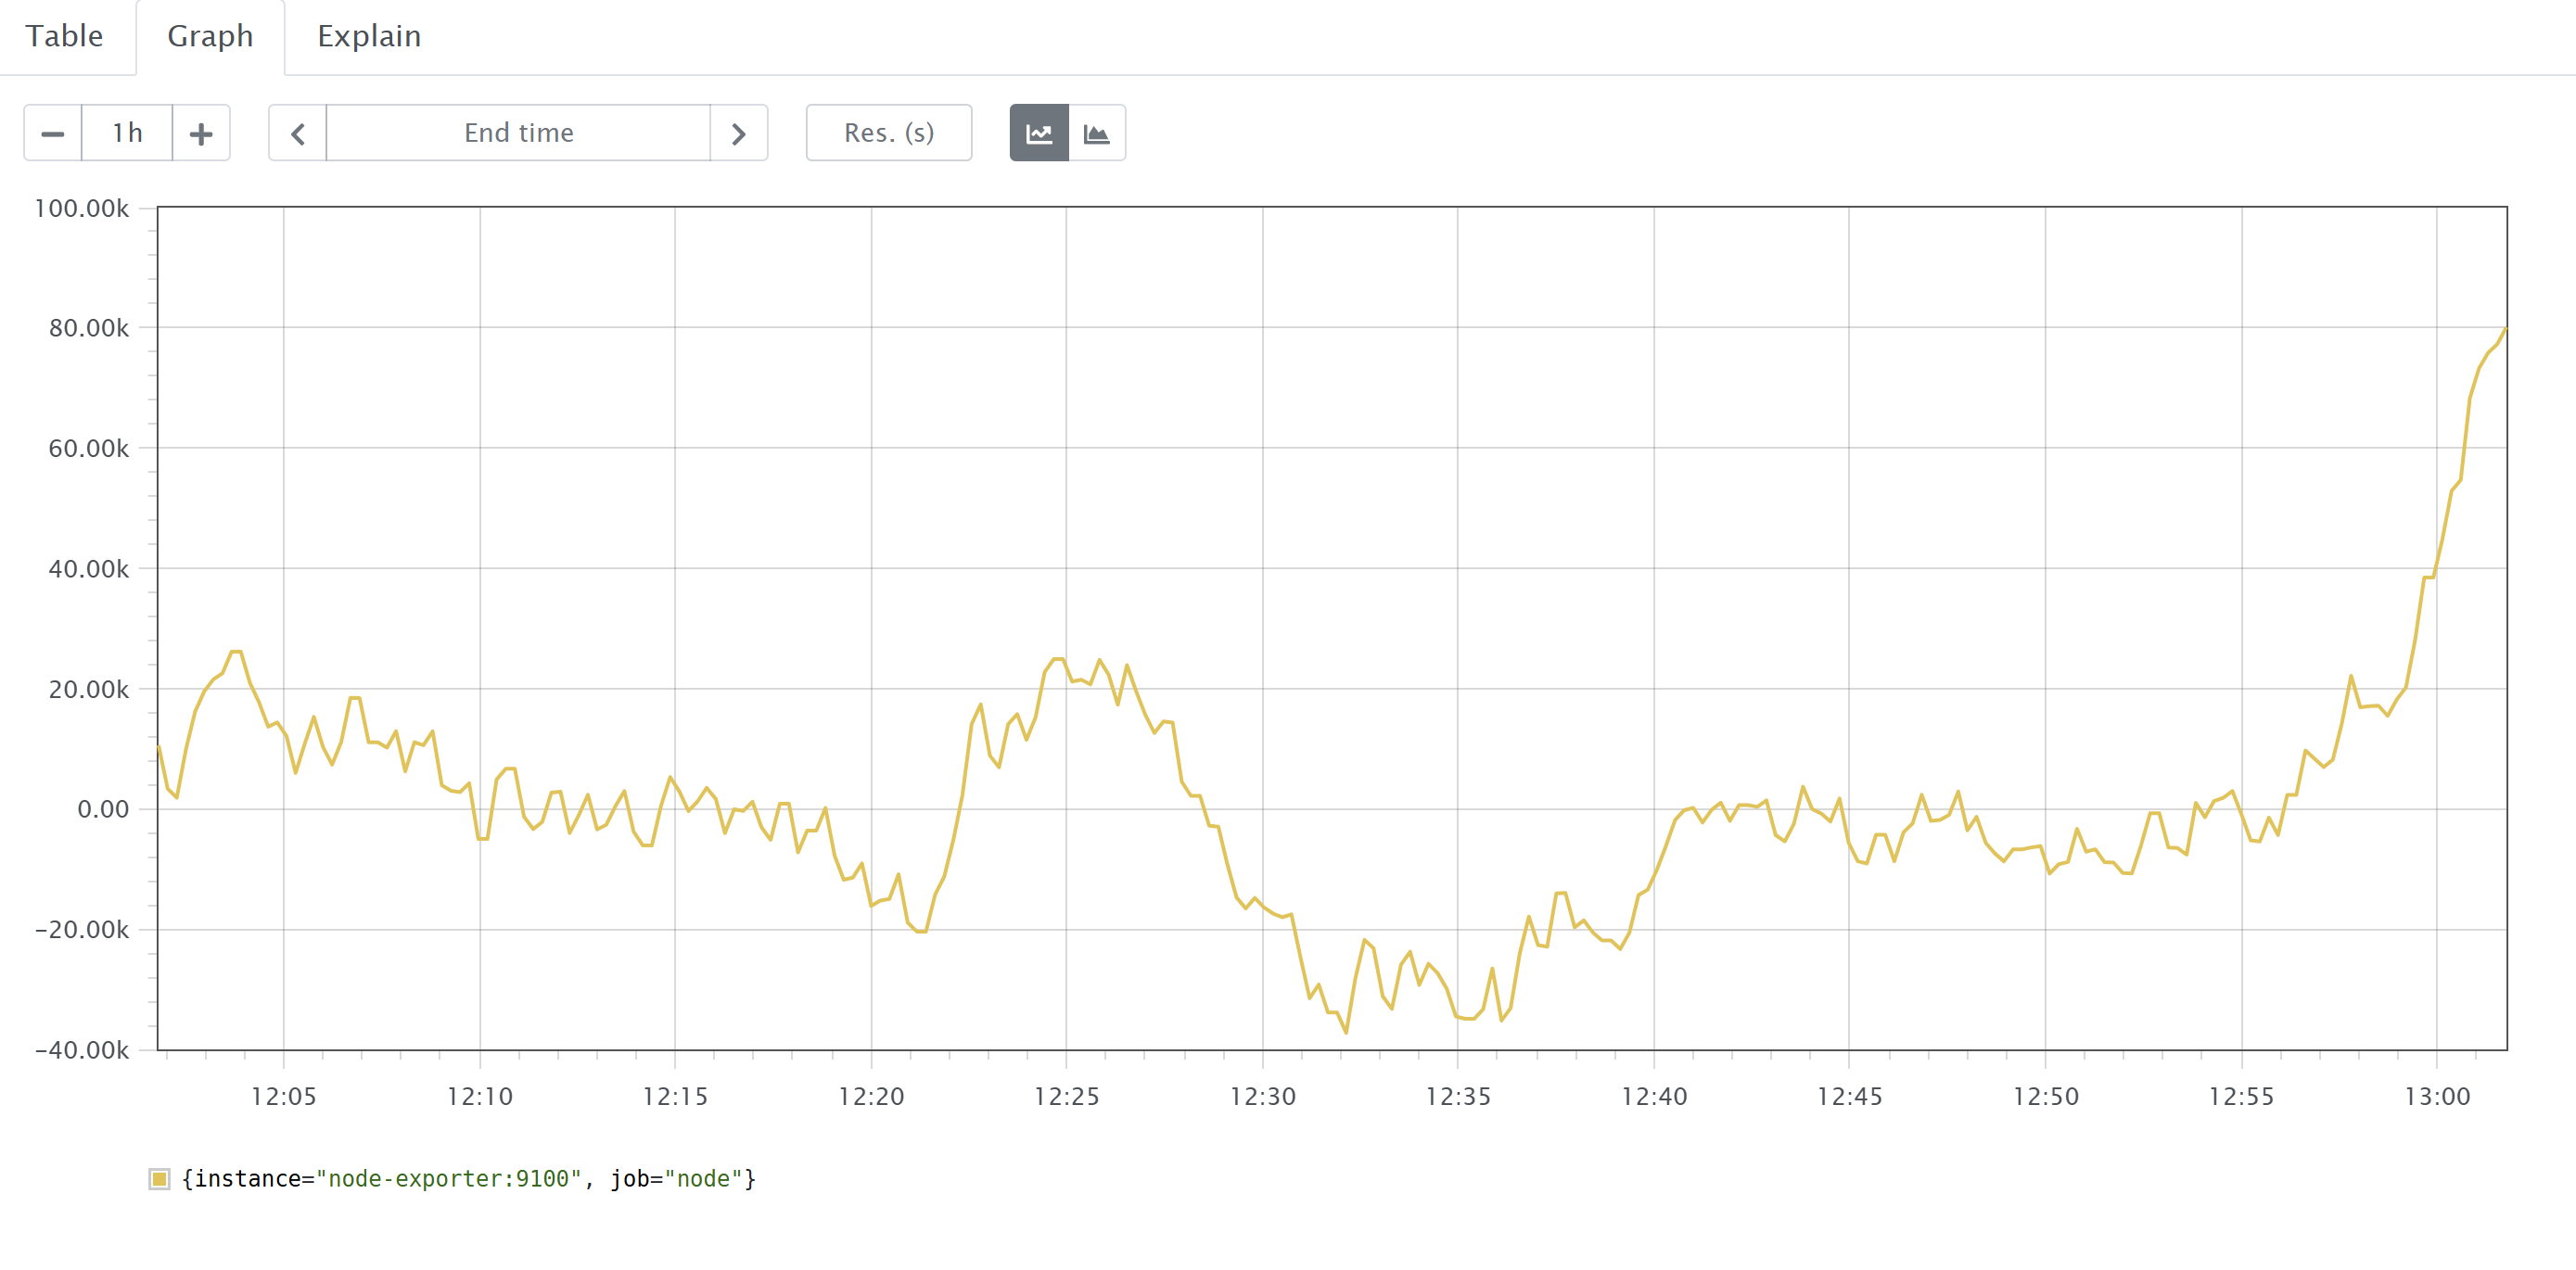This screenshot has width=2576, height=1270.
Task: Click the Res. (s) resolution field
Action: click(x=888, y=133)
